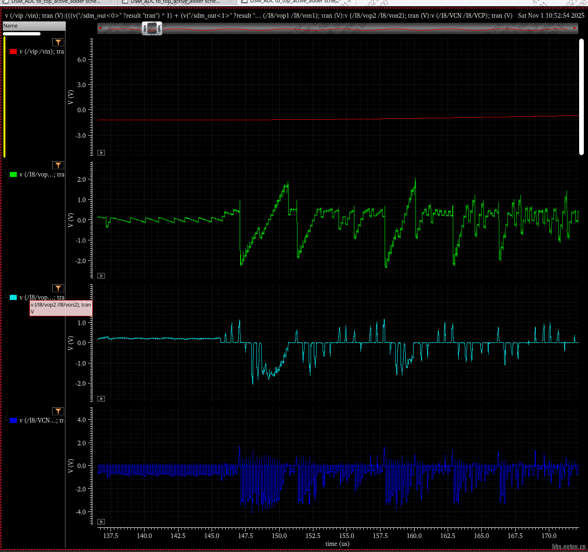The image size is (588, 552).
Task: Open the filter icon above the cyan vop2 trace
Action: [58, 288]
